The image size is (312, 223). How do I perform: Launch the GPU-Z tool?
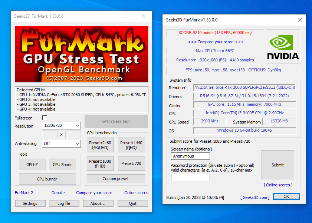[x=32, y=165]
